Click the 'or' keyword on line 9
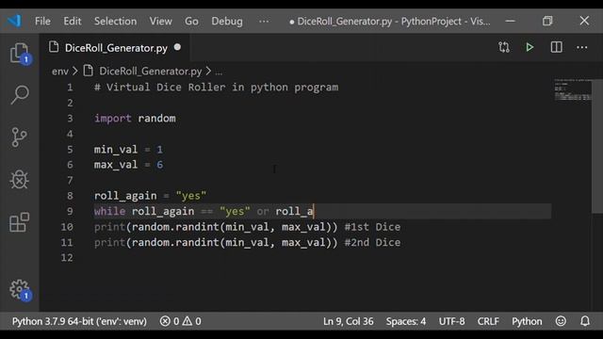Screen dimensions: 603x339 (263, 211)
